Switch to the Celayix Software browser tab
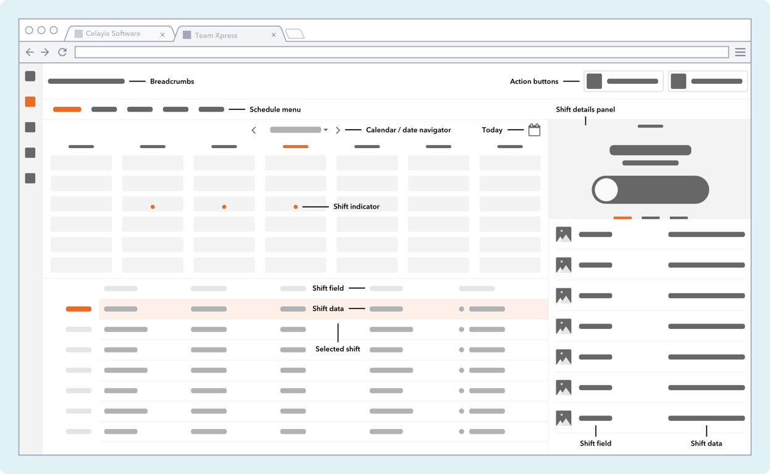770x474 pixels. 119,34
